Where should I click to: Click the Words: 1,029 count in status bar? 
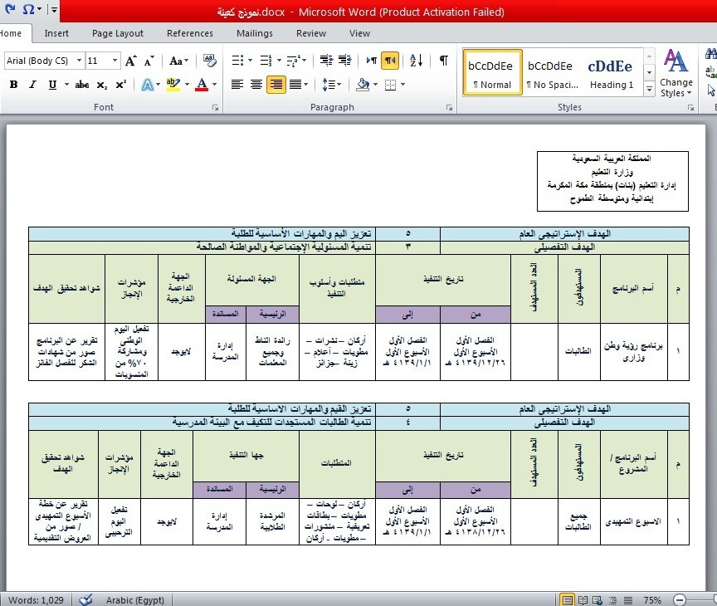pyautogui.click(x=35, y=600)
